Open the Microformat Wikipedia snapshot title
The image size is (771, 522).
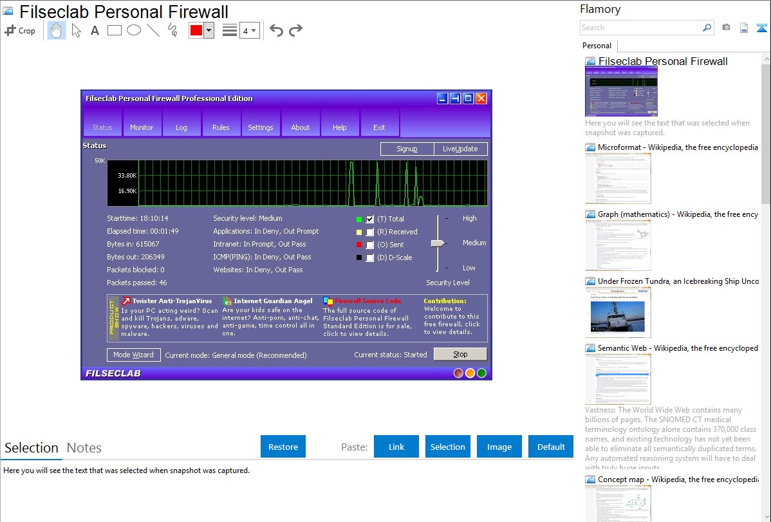tap(678, 147)
